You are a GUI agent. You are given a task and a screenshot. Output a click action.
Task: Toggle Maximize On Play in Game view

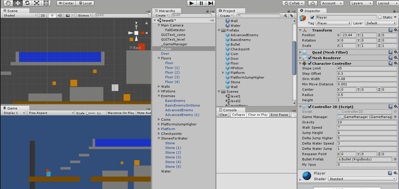click(121, 112)
